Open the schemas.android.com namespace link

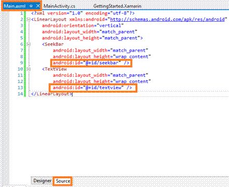[x=167, y=19]
